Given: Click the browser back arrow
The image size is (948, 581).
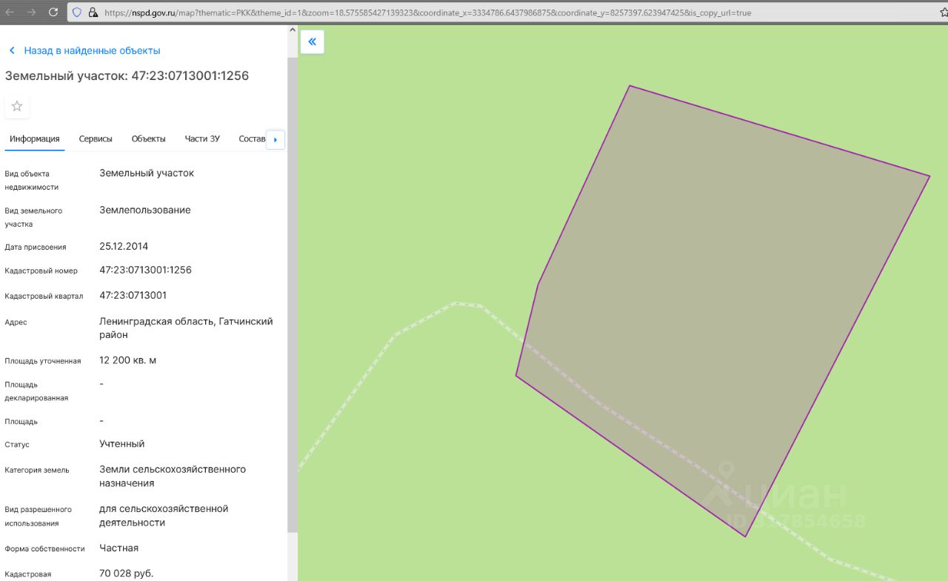Looking at the screenshot, I should 10,13.
